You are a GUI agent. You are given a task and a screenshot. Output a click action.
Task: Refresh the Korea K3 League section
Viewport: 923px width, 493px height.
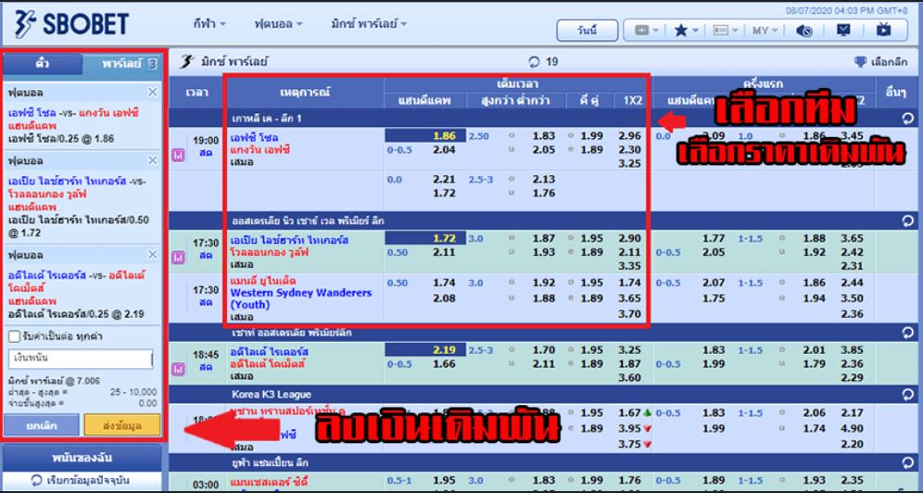coord(907,394)
